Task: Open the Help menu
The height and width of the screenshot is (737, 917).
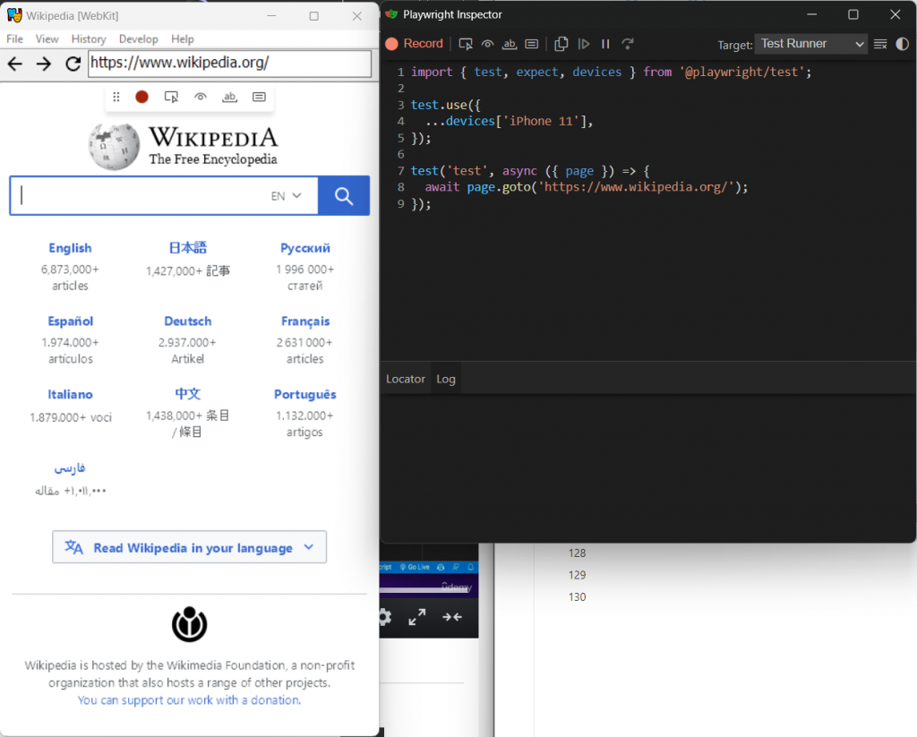Action: coord(183,39)
